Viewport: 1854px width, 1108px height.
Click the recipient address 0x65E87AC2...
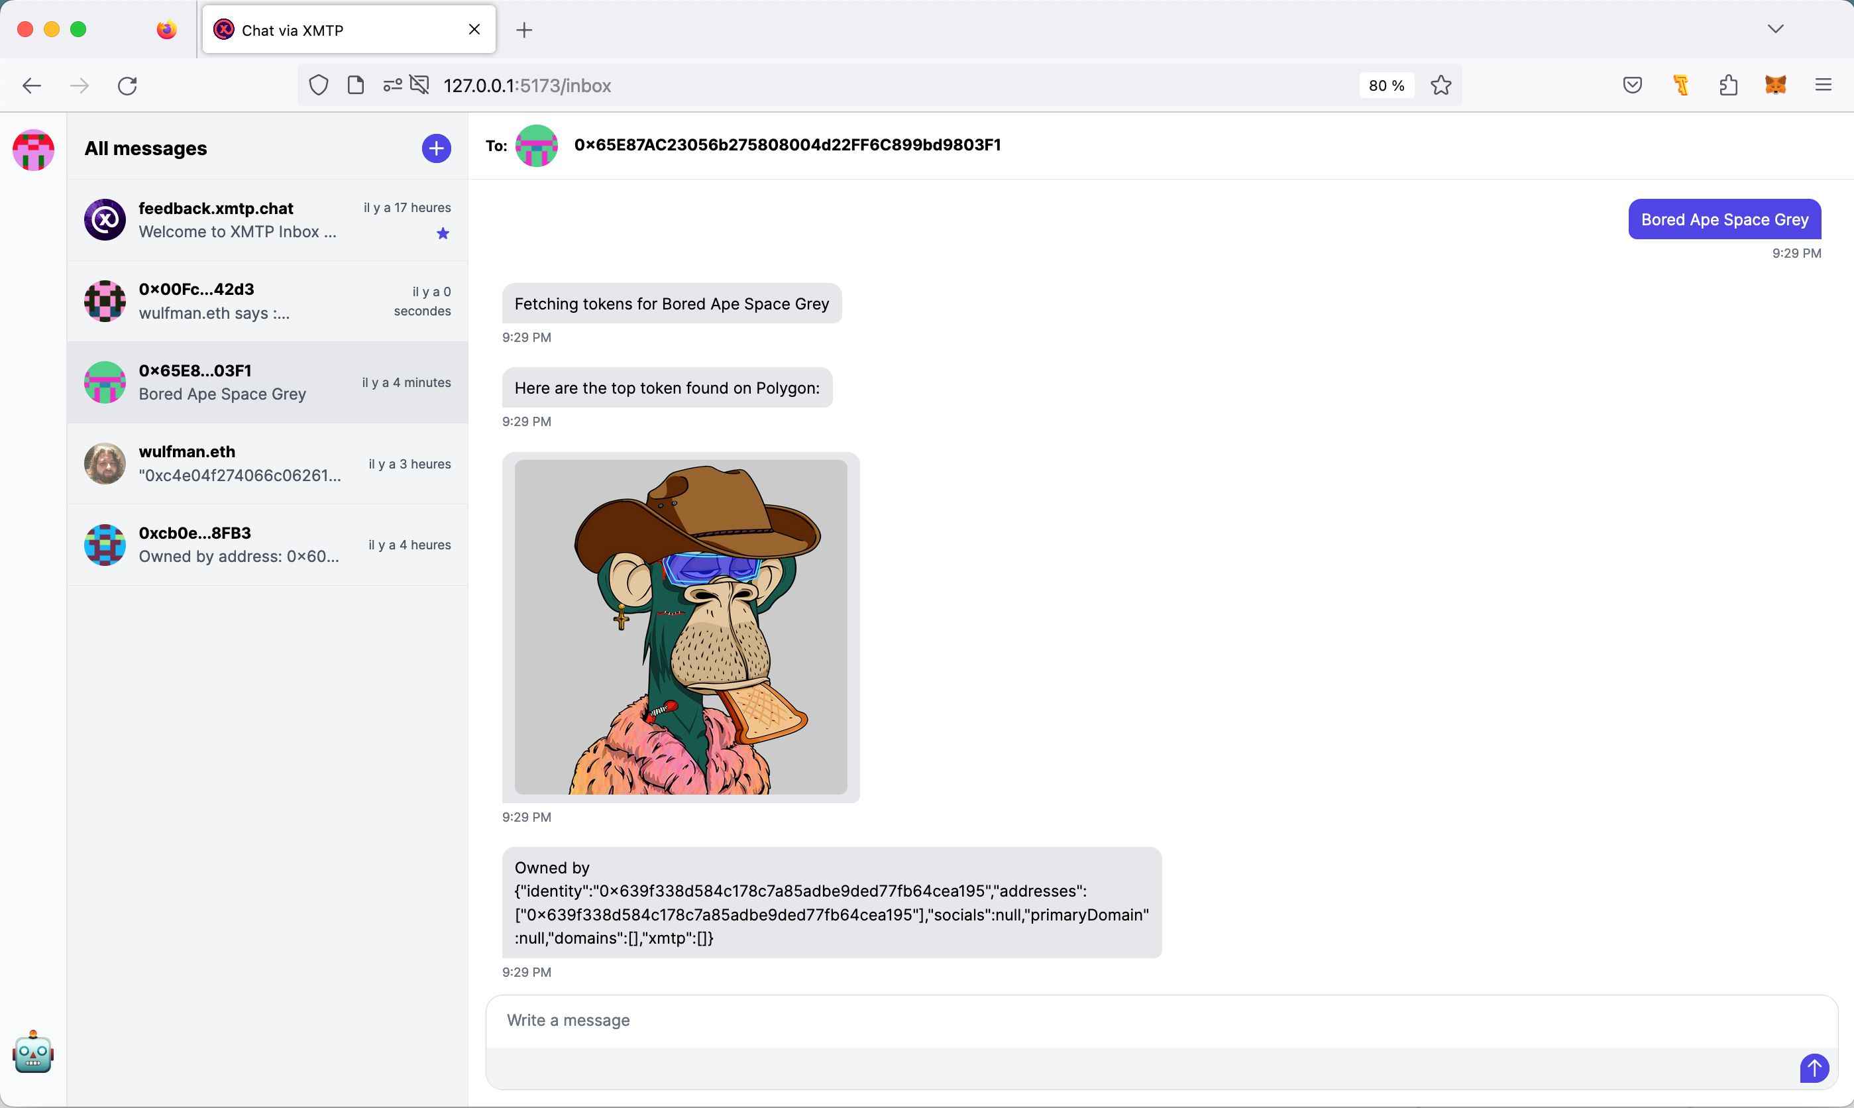(787, 145)
